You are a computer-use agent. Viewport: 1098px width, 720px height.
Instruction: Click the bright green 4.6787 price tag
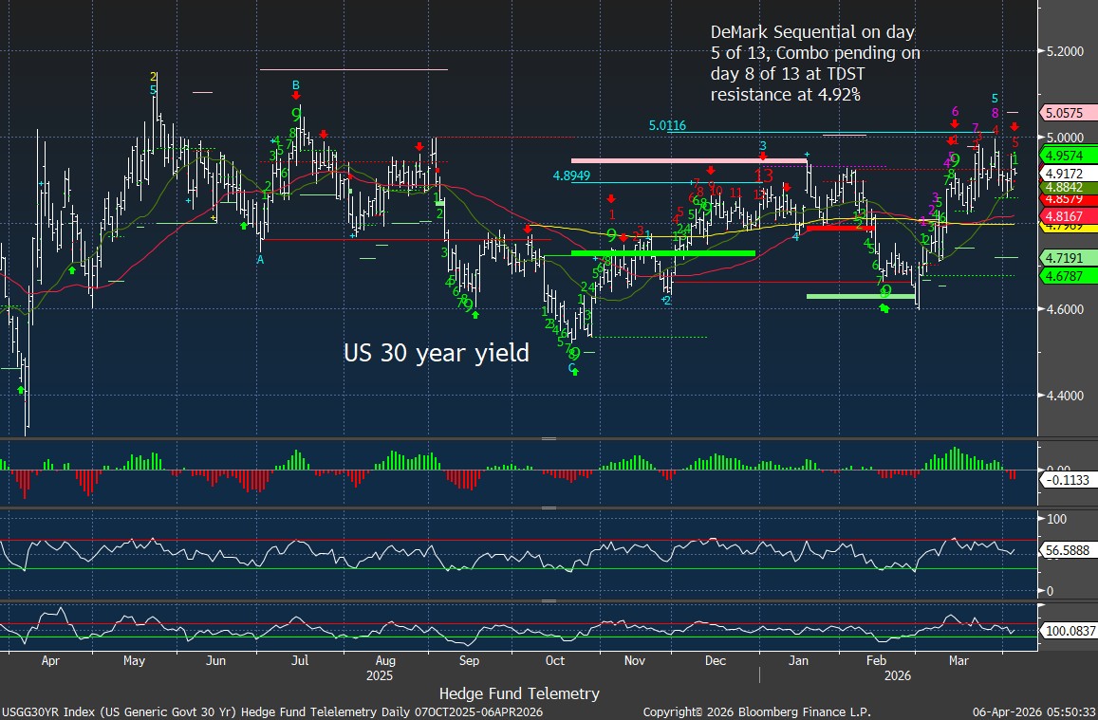1065,276
